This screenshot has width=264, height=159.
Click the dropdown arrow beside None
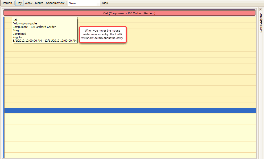(98, 3)
